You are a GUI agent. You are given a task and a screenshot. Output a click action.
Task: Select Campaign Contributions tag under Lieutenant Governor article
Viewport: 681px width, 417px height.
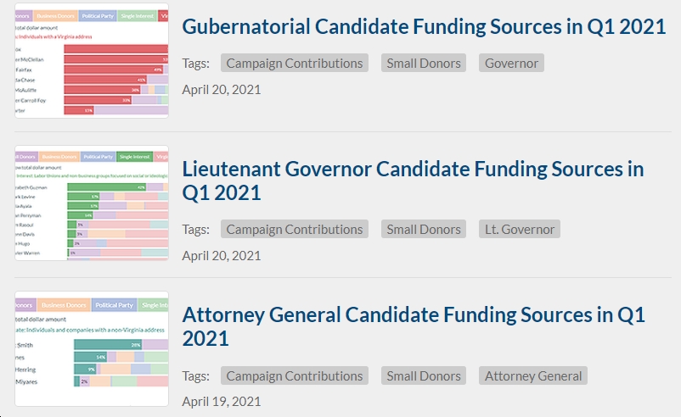pos(295,230)
